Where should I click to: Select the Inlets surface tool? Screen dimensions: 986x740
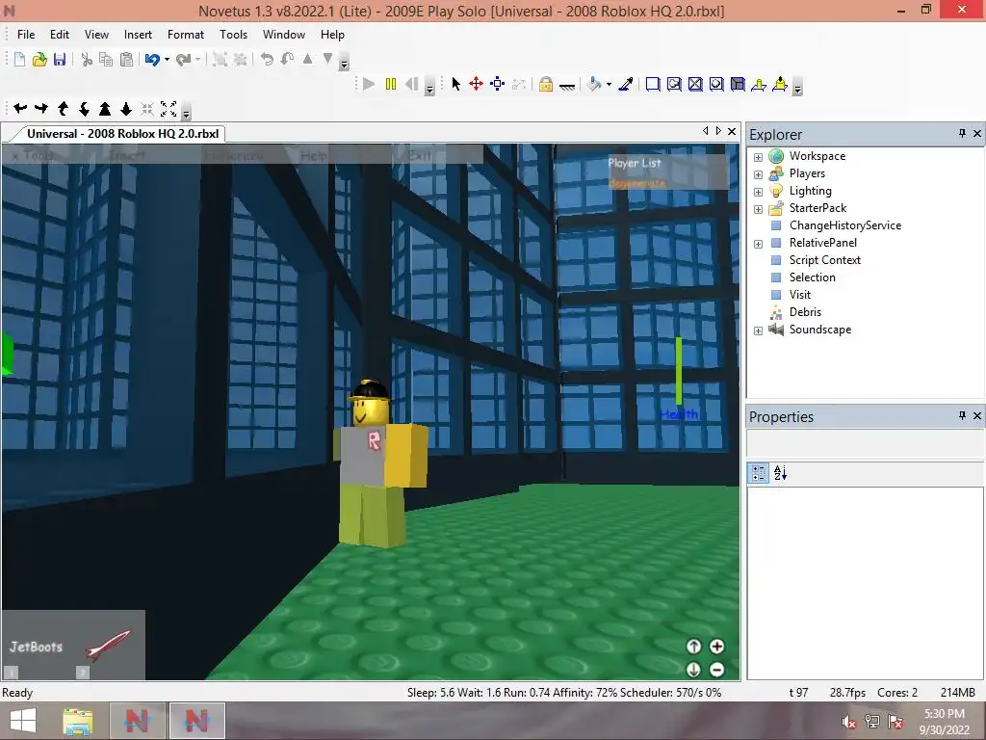tap(738, 85)
